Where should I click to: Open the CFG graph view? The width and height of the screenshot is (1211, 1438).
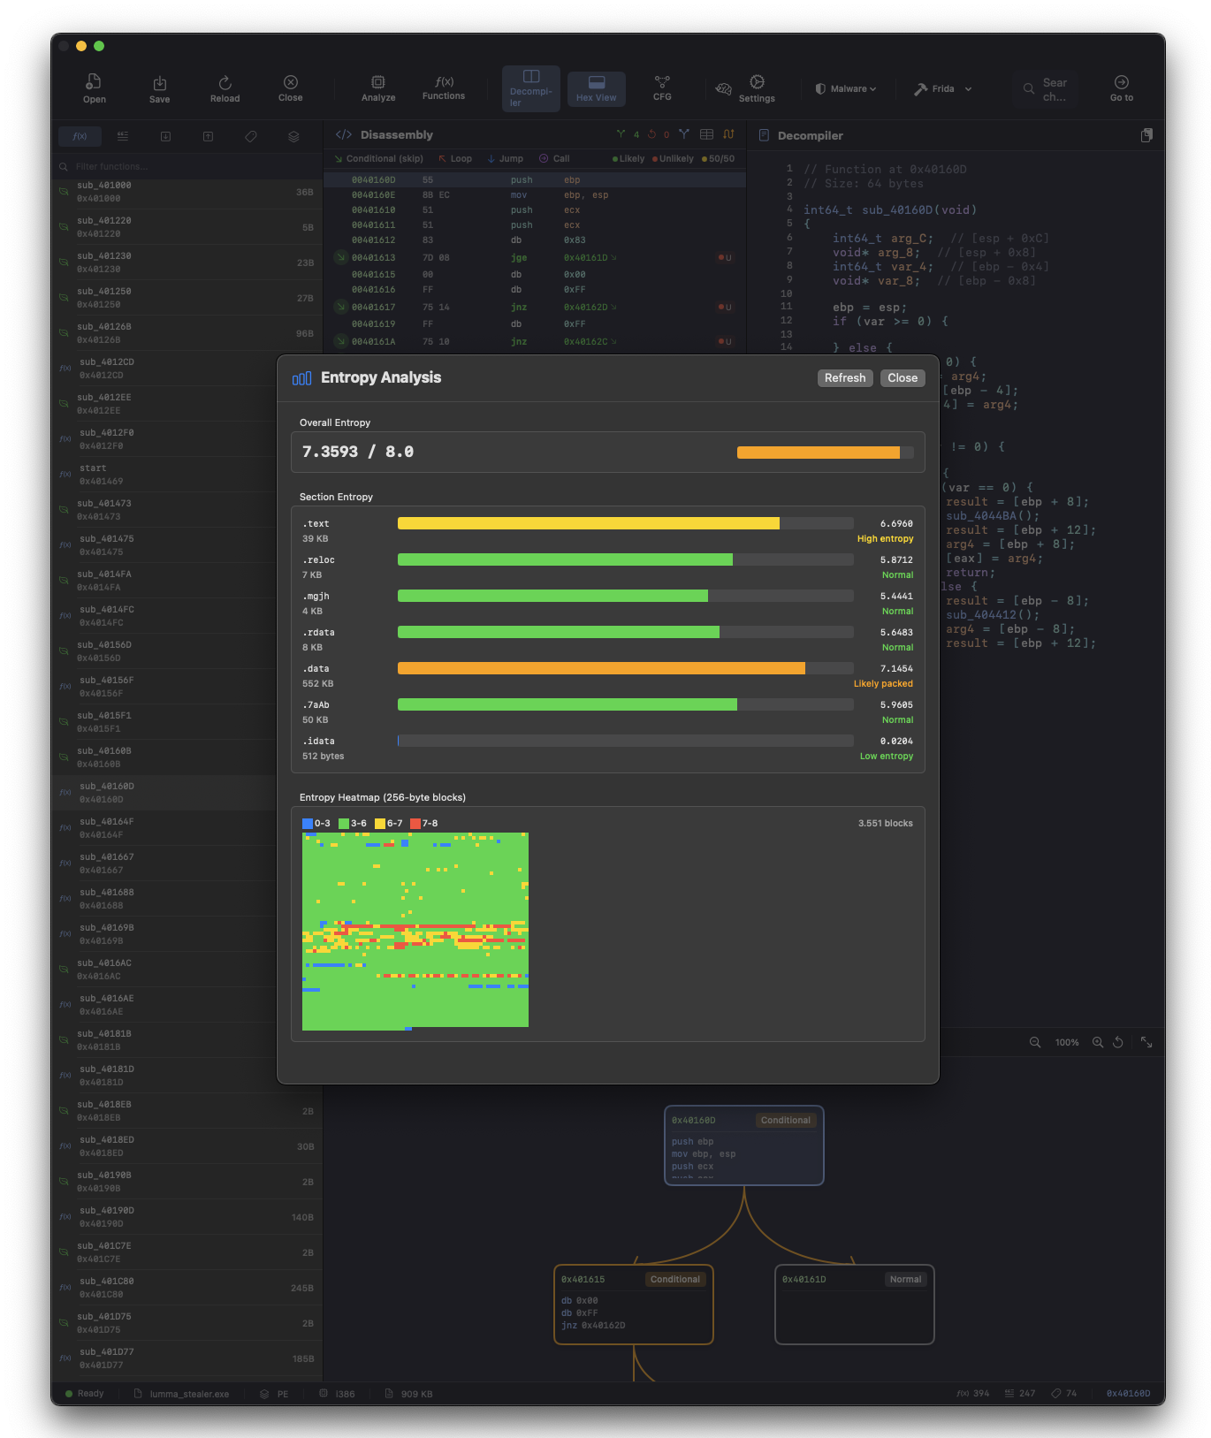pyautogui.click(x=662, y=88)
